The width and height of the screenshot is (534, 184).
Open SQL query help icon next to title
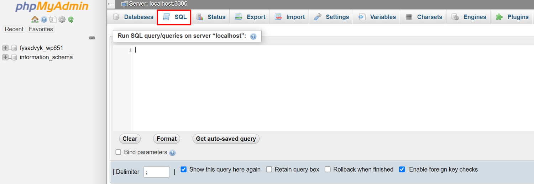coord(253,36)
